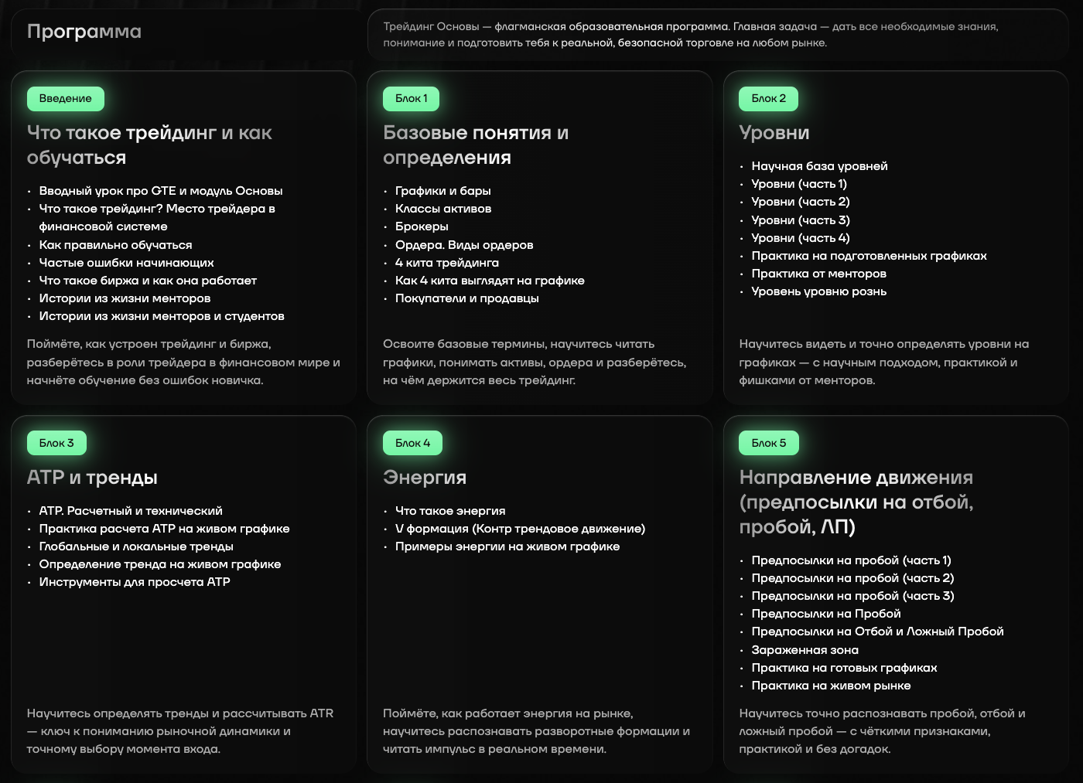
Task: Select the Программа section title
Action: 84,32
